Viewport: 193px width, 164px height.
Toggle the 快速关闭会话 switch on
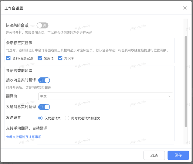pyautogui.click(x=42, y=26)
